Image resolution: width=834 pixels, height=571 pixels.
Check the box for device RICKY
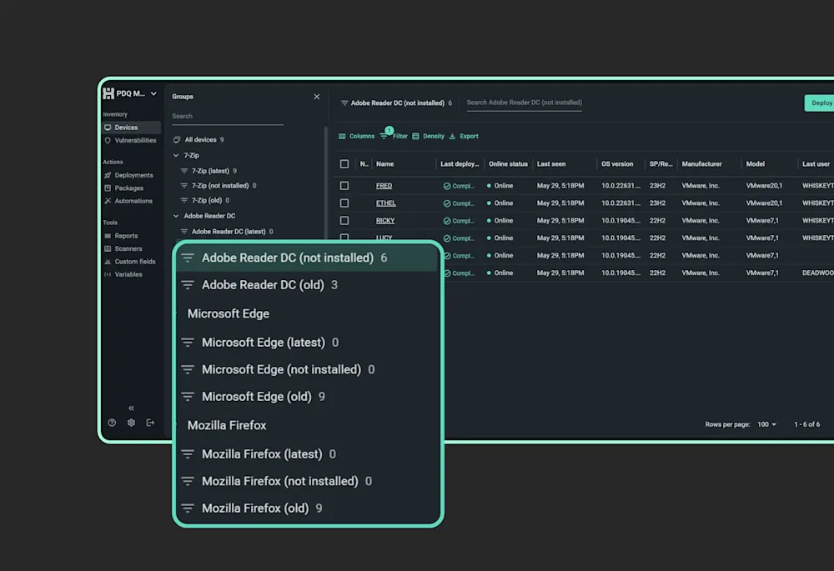[x=344, y=221]
